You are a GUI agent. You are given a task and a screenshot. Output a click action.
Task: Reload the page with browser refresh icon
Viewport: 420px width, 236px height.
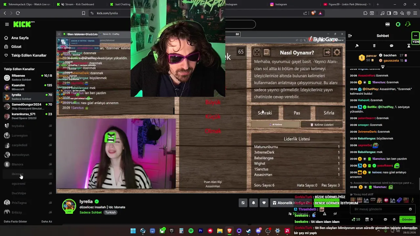coord(18,13)
